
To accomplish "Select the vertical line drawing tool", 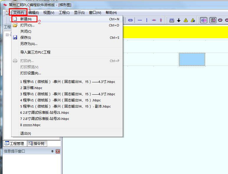I will (x=147, y=20).
